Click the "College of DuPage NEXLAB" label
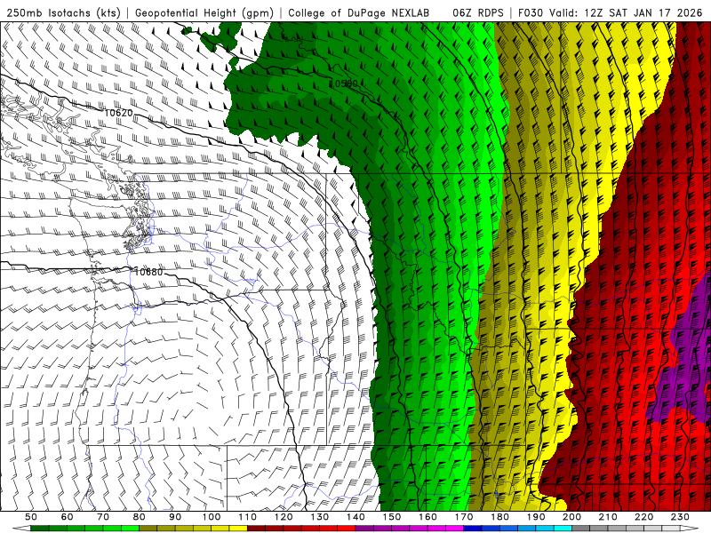Screen dimensions: 711x533 359,13
